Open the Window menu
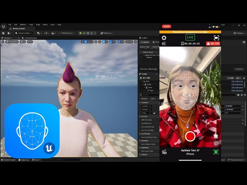 click(23, 25)
